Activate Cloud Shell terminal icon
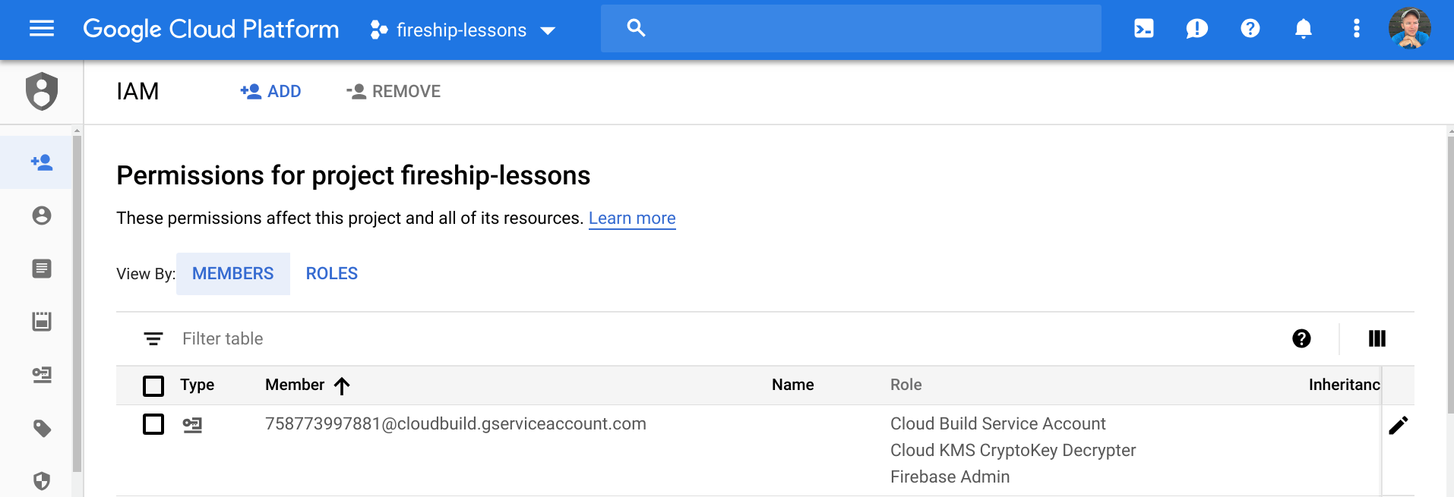The height and width of the screenshot is (497, 1454). pyautogui.click(x=1143, y=29)
